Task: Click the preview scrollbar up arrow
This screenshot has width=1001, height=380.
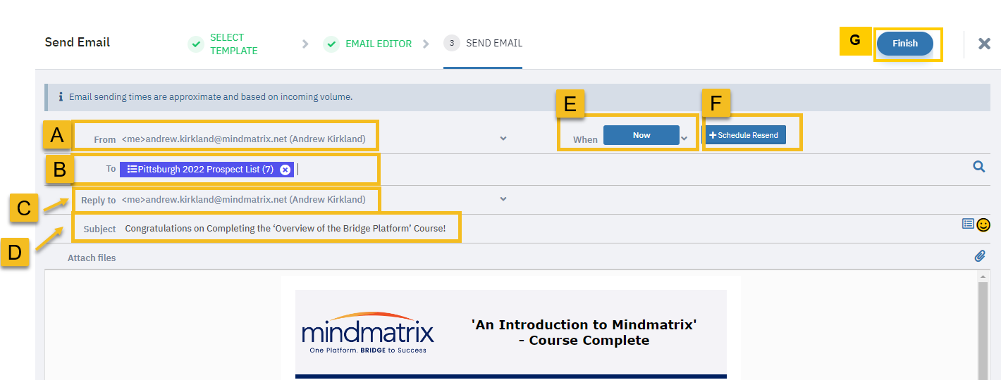Action: [x=983, y=277]
